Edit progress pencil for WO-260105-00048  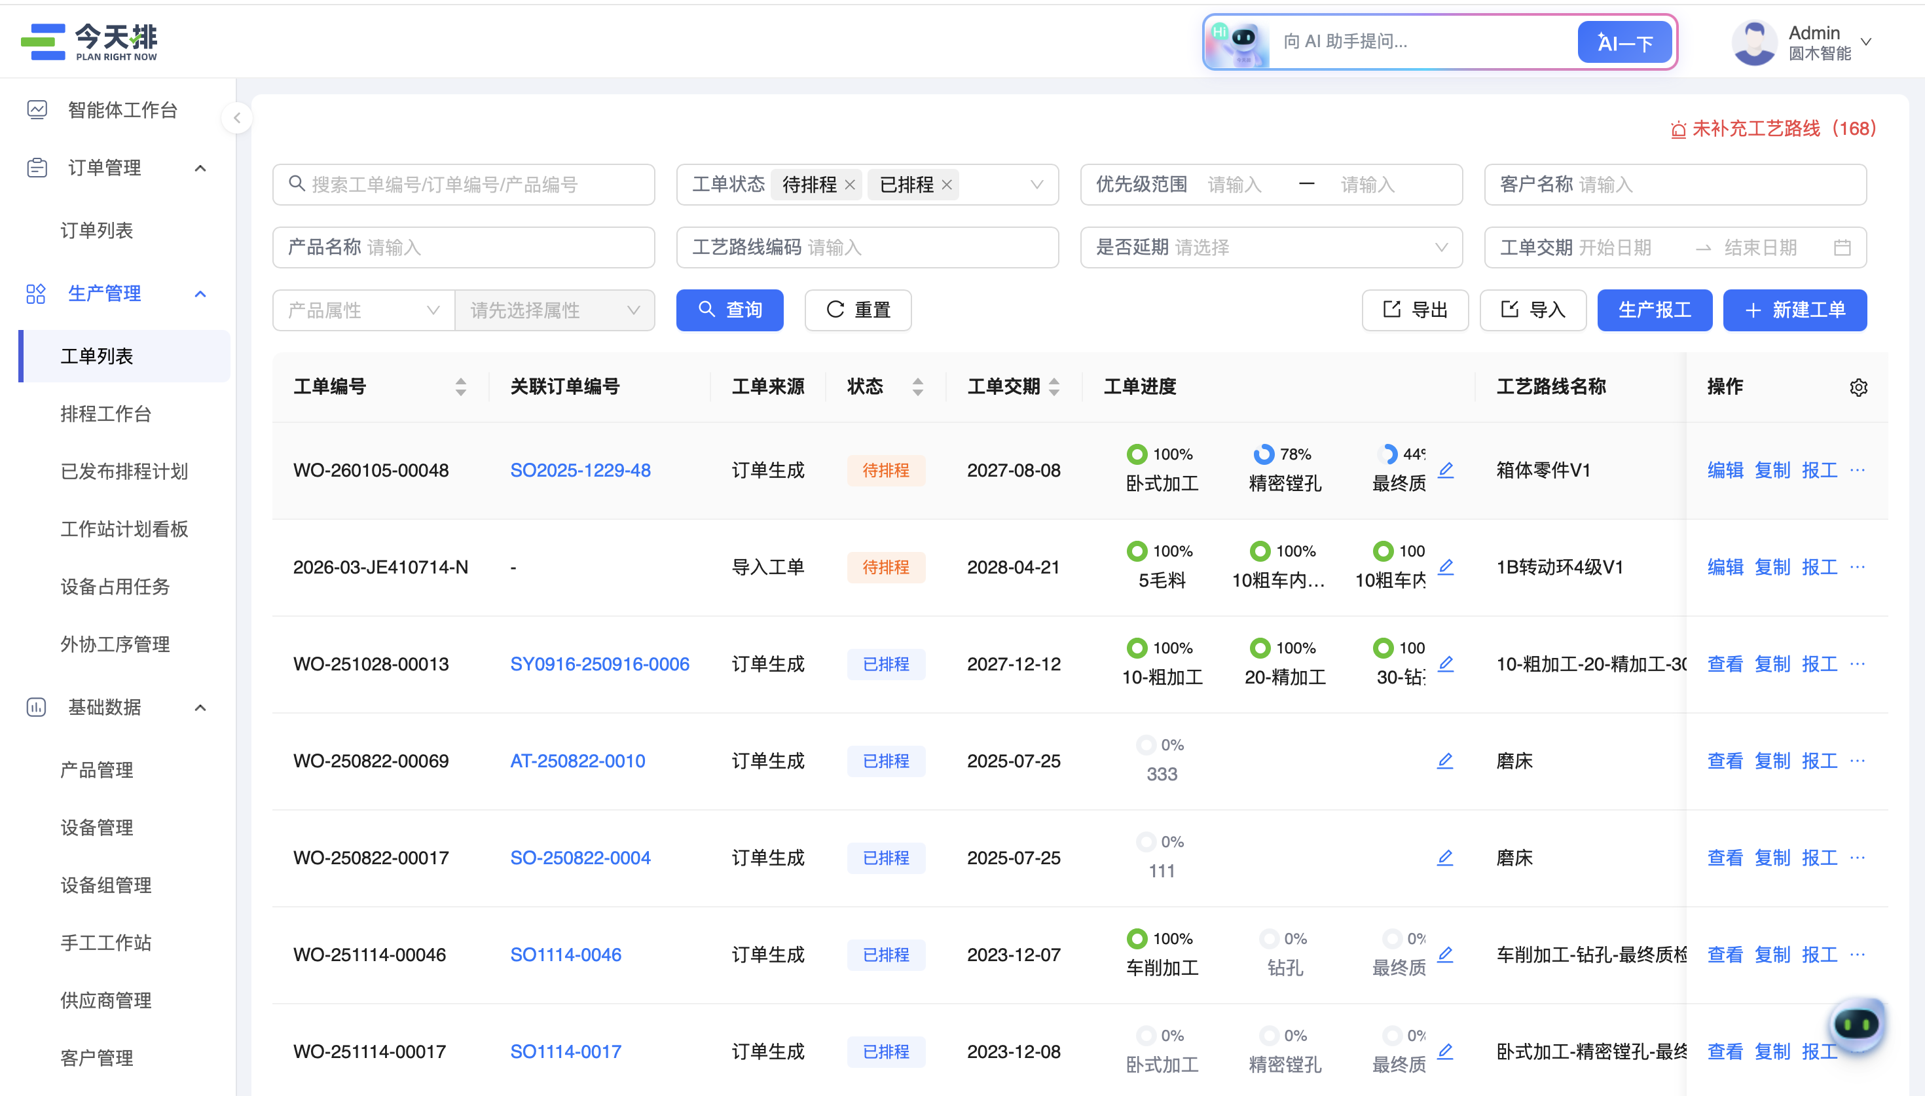[x=1445, y=471]
